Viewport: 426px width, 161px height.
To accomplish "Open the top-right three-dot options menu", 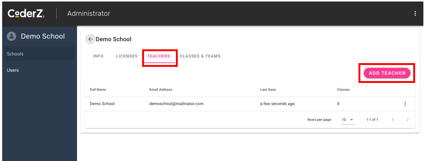I will click(415, 13).
